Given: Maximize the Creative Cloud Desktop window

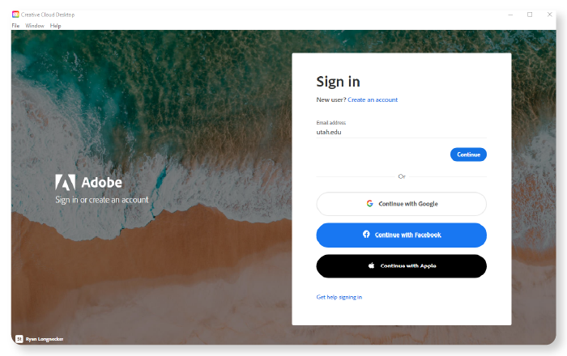Looking at the screenshot, I should pos(530,15).
